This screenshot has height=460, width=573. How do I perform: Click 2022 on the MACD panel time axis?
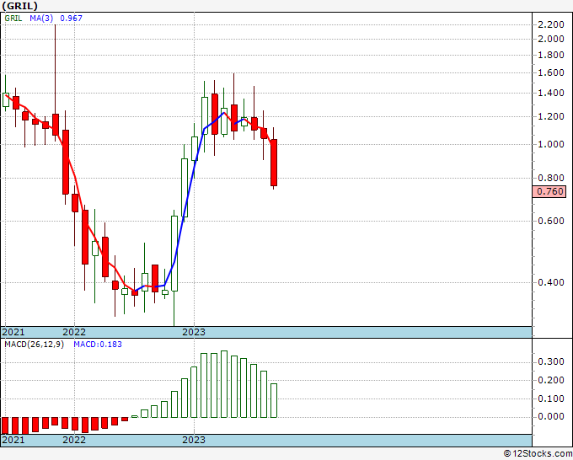point(74,440)
